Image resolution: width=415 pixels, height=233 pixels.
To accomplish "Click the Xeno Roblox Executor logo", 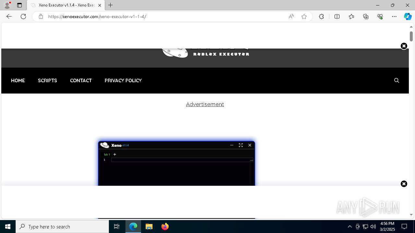I will [x=206, y=53].
